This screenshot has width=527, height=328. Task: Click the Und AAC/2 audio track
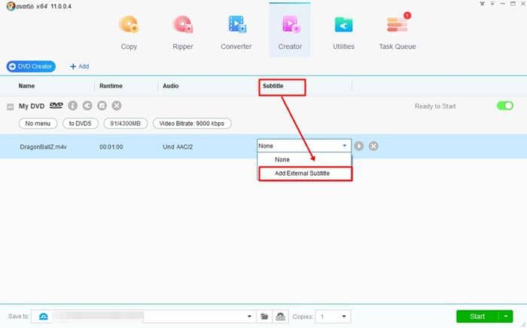point(178,147)
